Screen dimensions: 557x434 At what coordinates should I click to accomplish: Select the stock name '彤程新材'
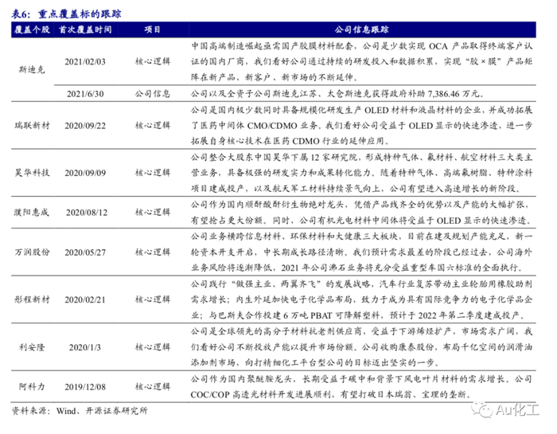click(x=33, y=299)
